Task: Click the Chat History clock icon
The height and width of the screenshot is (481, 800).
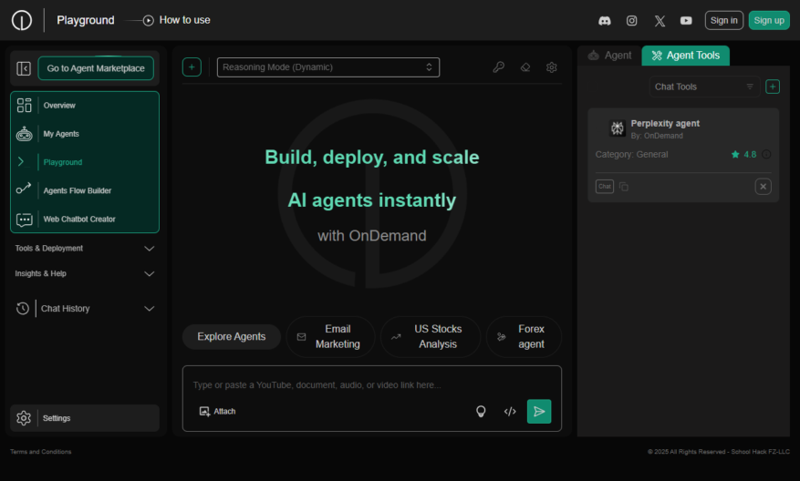Action: 23,308
